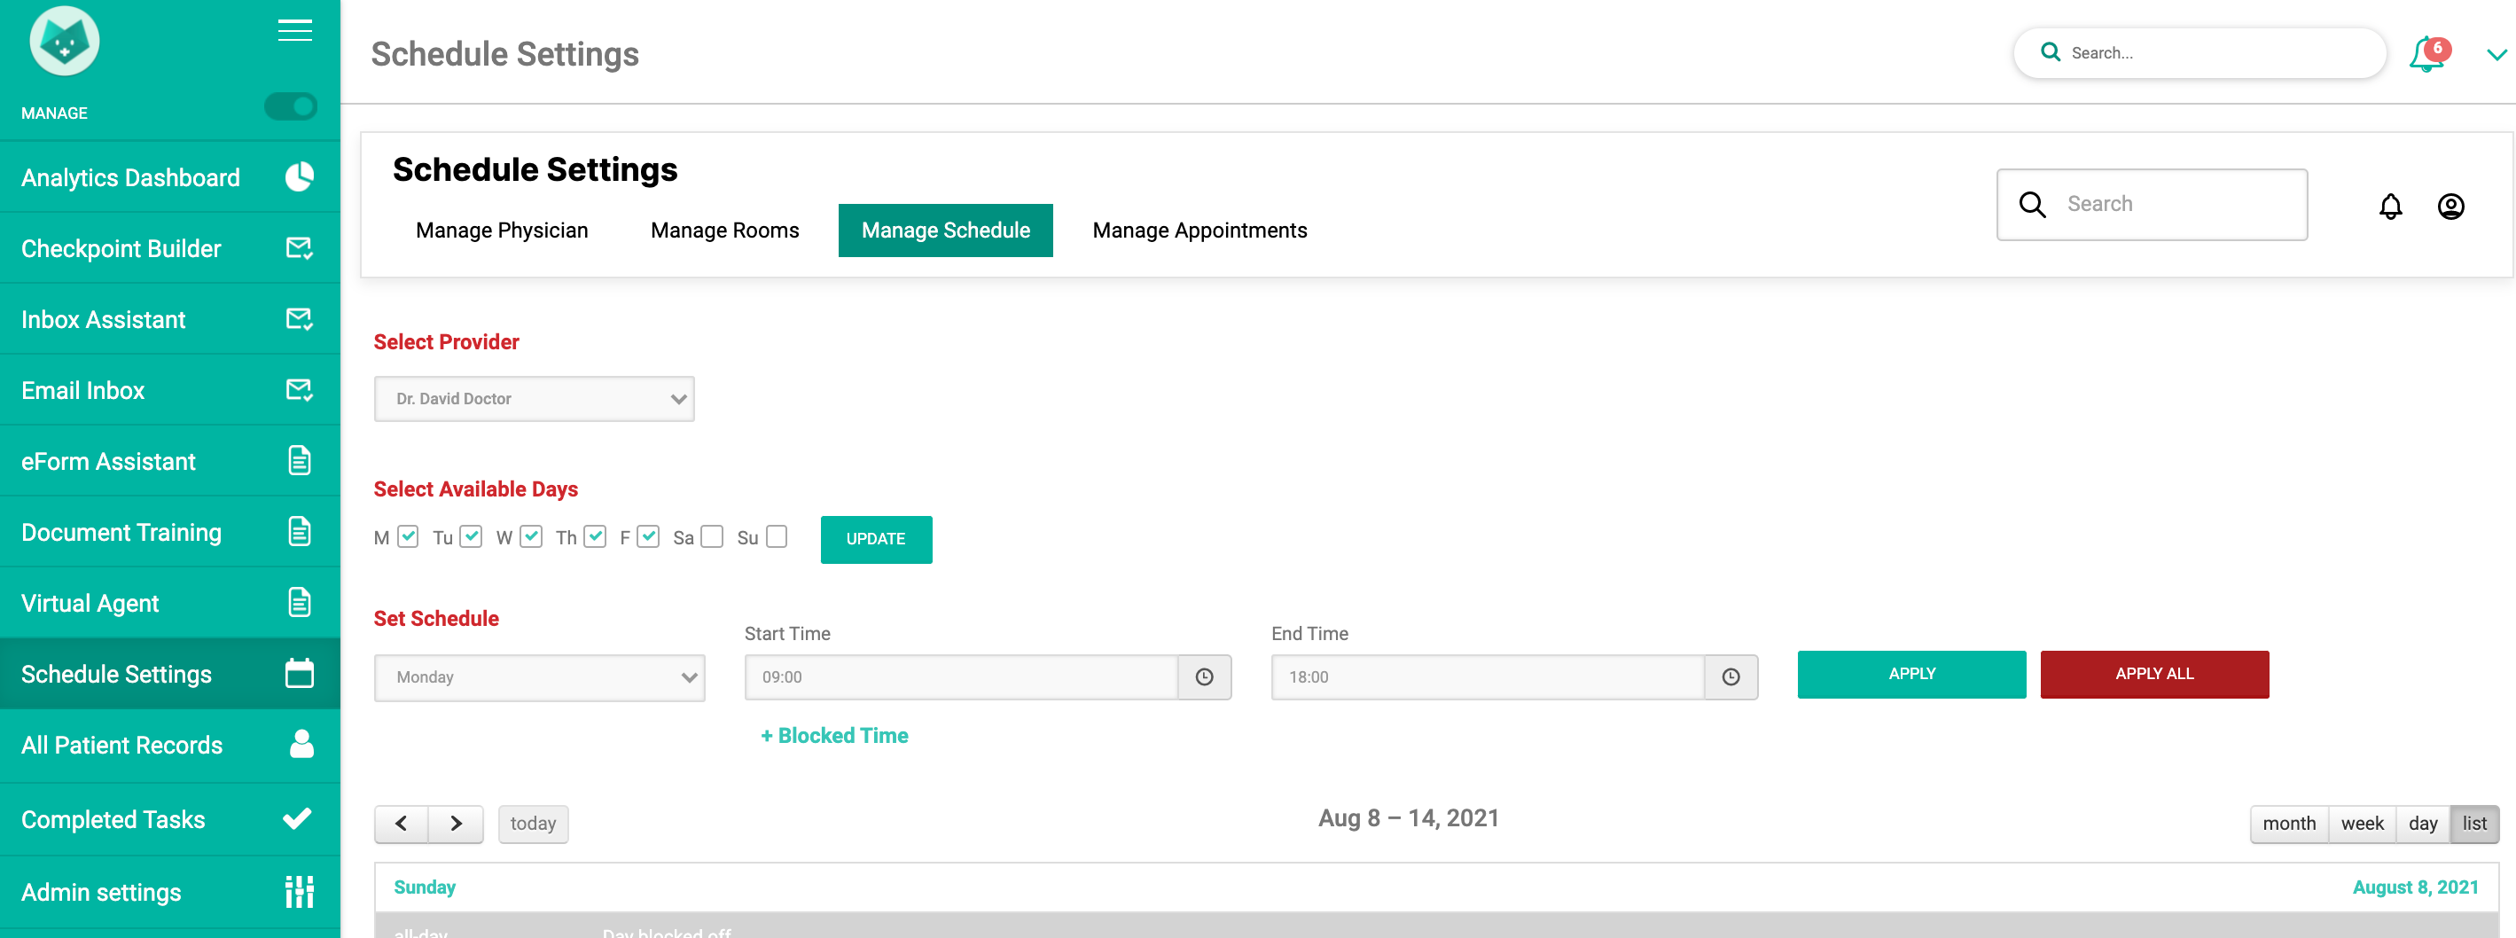Open the user account profile icon

[2450, 207]
